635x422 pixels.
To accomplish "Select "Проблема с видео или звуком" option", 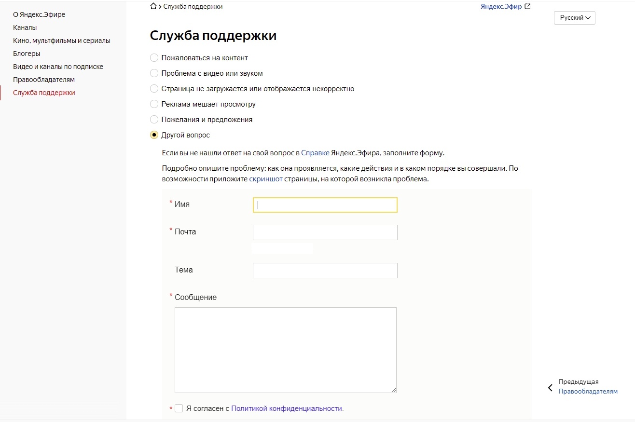I will pos(154,73).
